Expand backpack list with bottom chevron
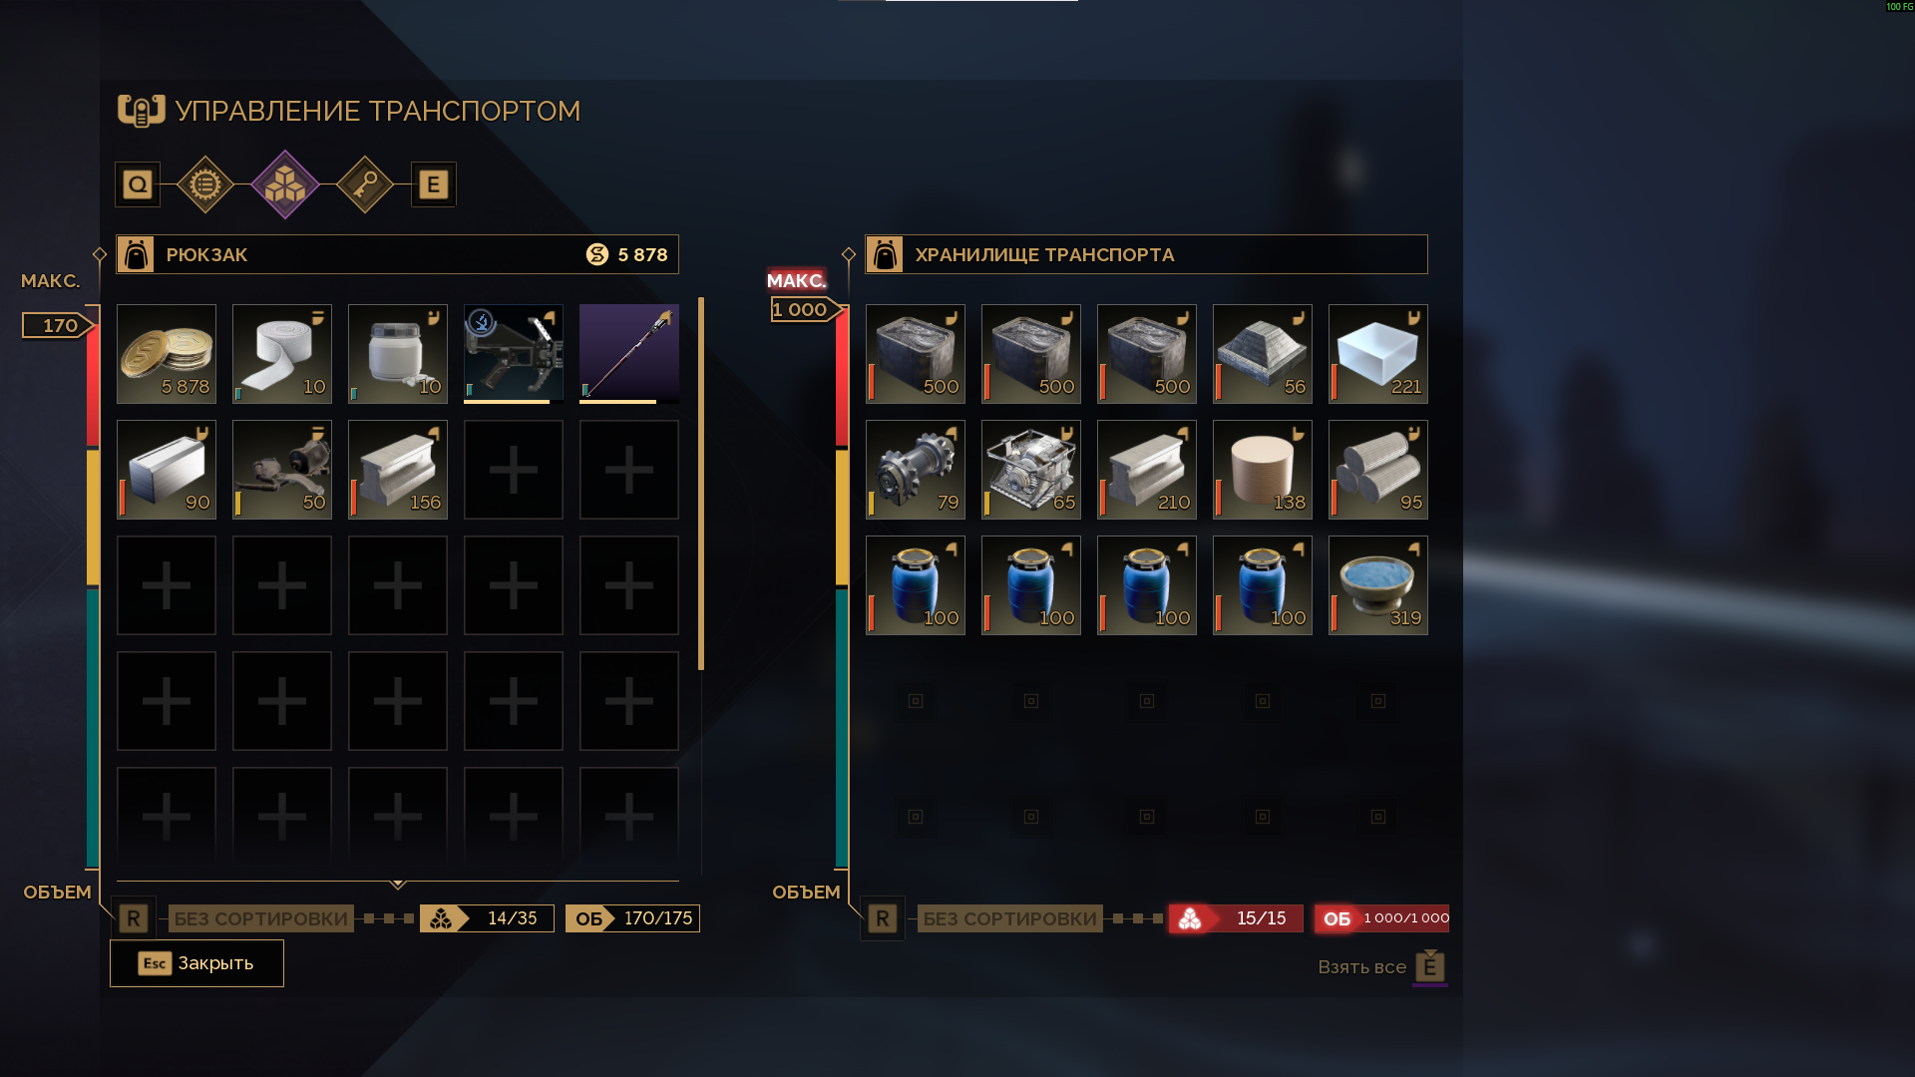 click(x=398, y=884)
